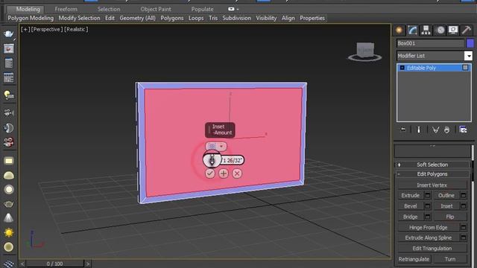Click the Flip button

click(x=450, y=217)
